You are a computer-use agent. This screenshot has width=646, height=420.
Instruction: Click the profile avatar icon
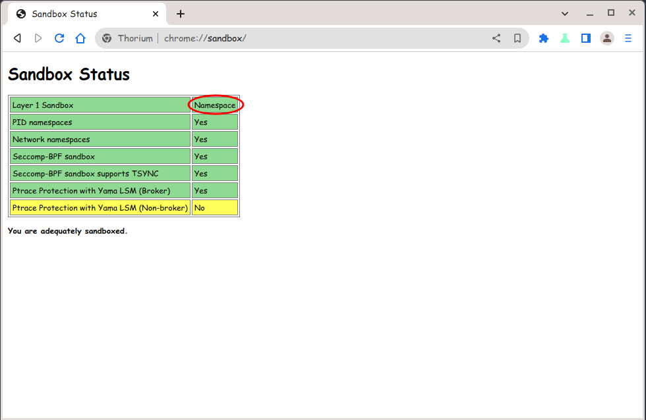(x=606, y=38)
